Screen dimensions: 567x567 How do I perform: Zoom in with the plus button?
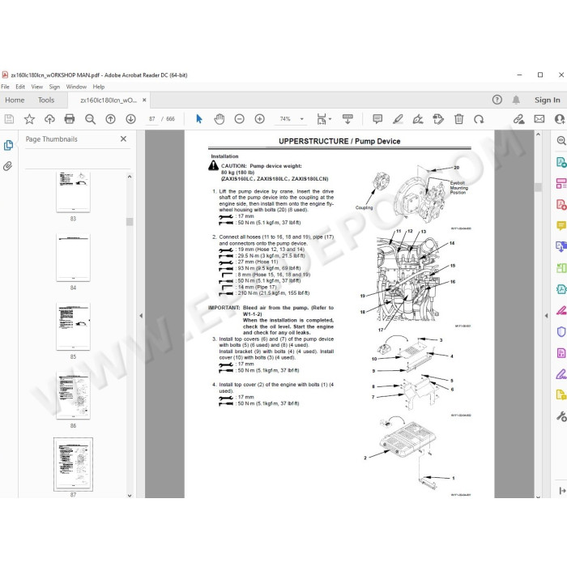pos(260,119)
